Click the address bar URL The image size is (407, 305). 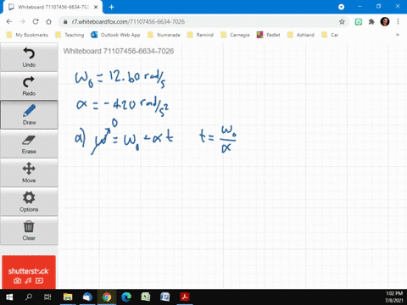128,22
